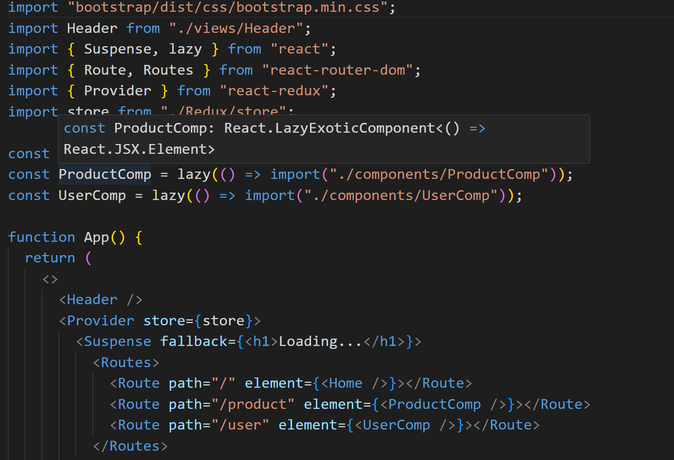Place cursor on Suspense in the react import

pos(118,49)
